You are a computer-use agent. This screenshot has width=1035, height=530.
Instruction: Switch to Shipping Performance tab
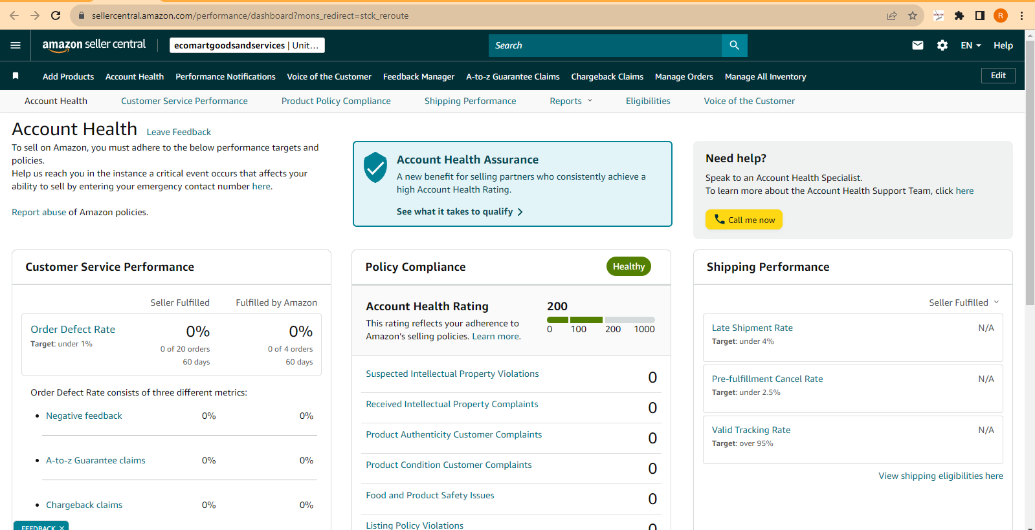(471, 101)
